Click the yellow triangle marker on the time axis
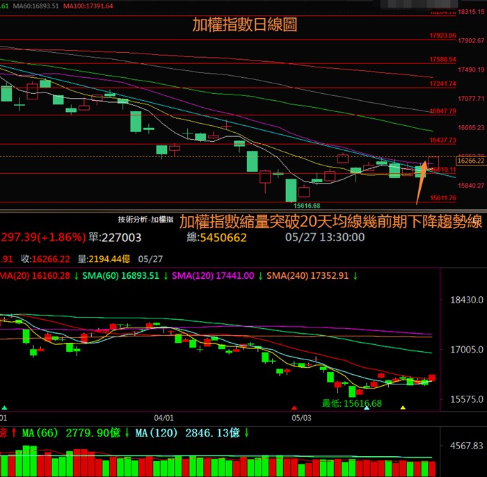Viewport: 487px width, 477px height. click(402, 407)
